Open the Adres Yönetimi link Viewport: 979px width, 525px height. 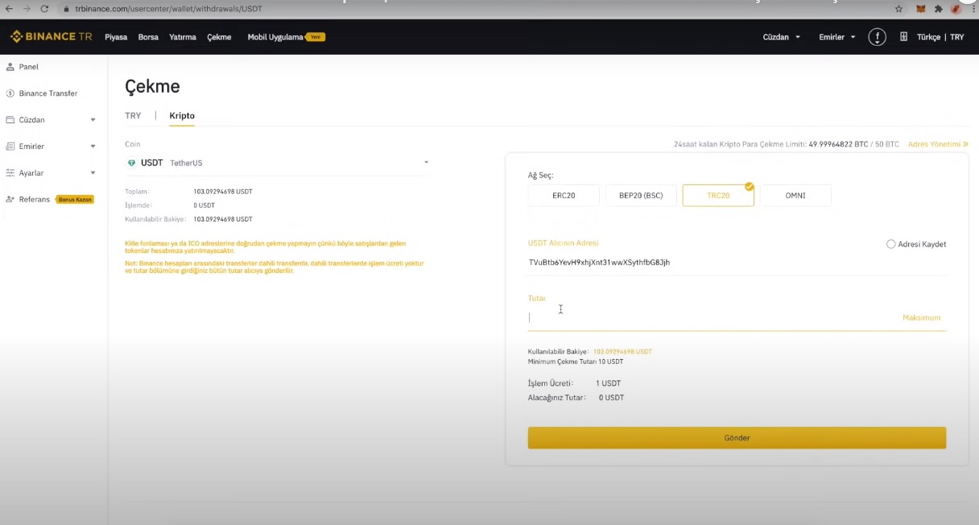coord(934,144)
